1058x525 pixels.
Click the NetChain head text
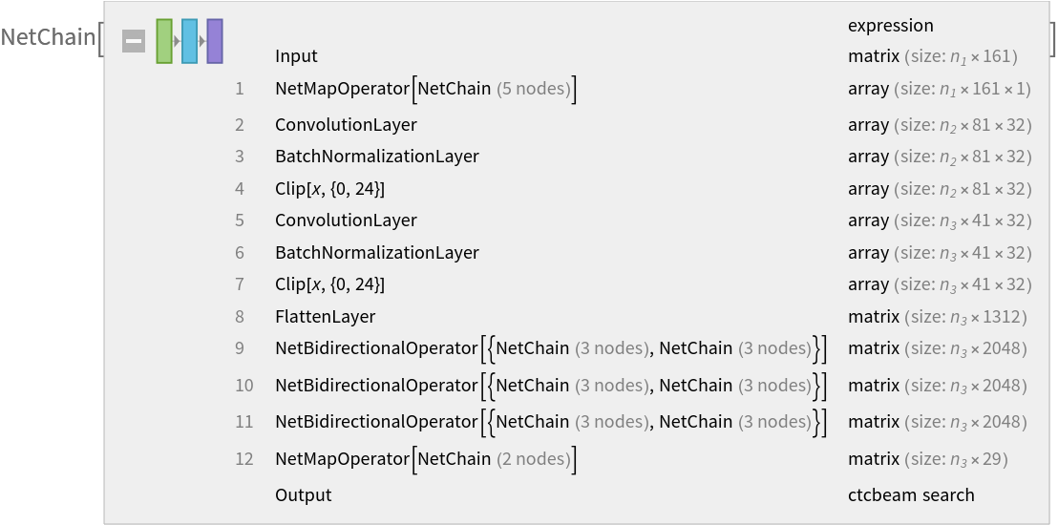47,38
